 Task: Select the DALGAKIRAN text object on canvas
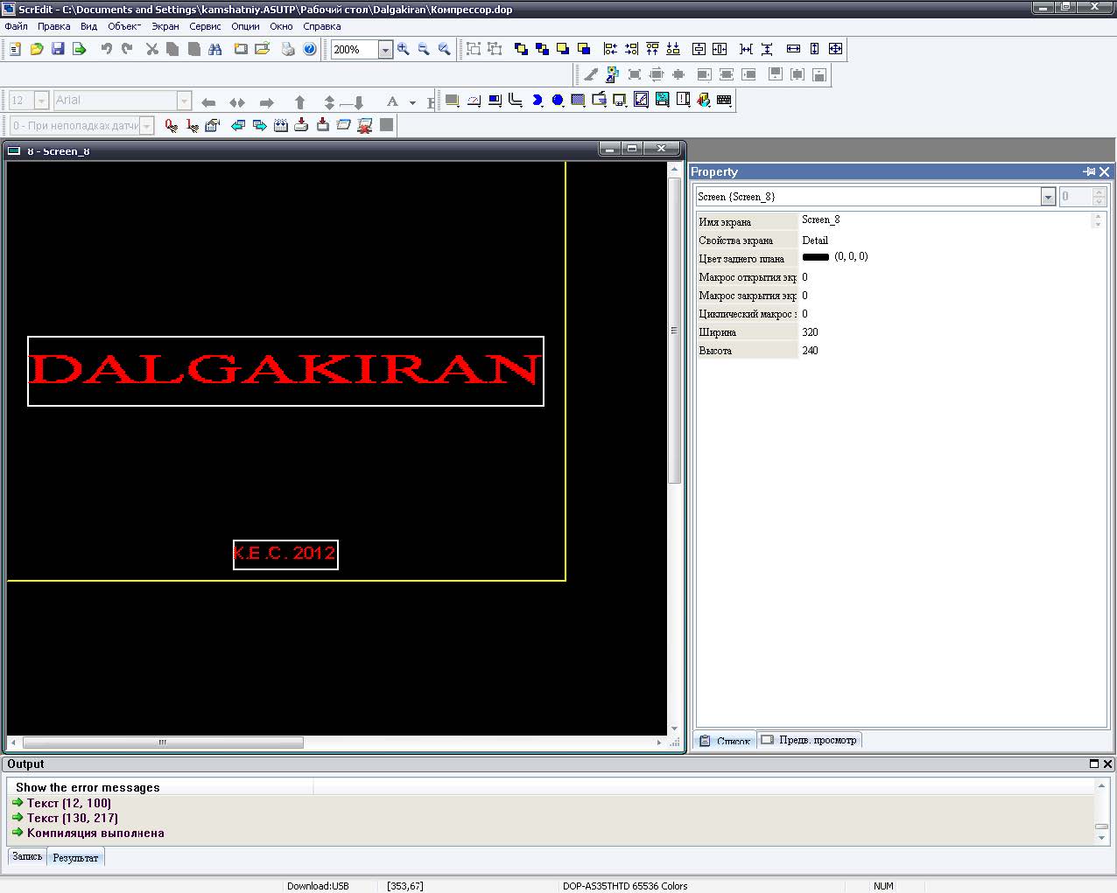pos(285,371)
